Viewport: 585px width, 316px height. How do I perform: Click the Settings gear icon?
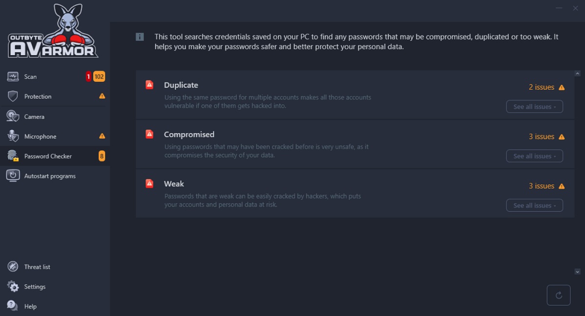[x=13, y=286]
